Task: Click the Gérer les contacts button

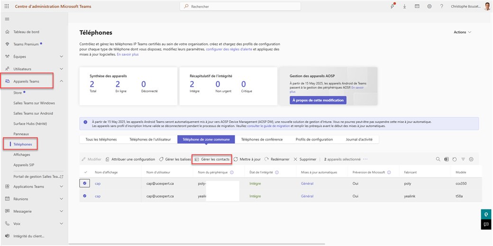Action: 212,159
